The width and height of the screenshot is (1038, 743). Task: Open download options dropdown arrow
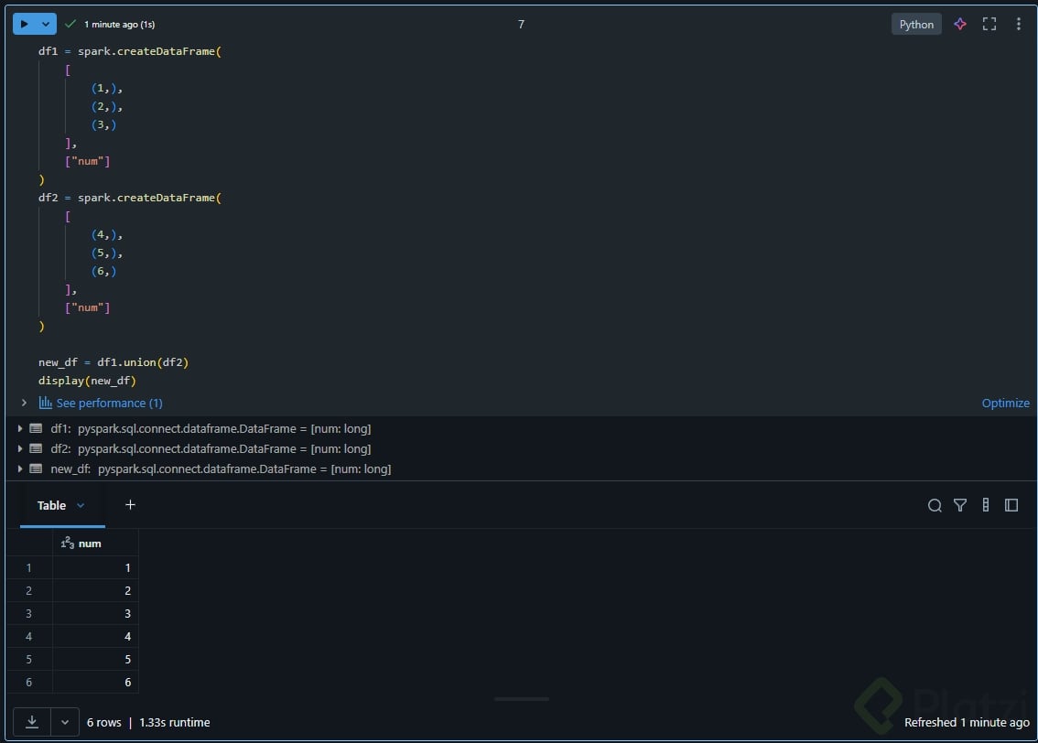tap(65, 722)
